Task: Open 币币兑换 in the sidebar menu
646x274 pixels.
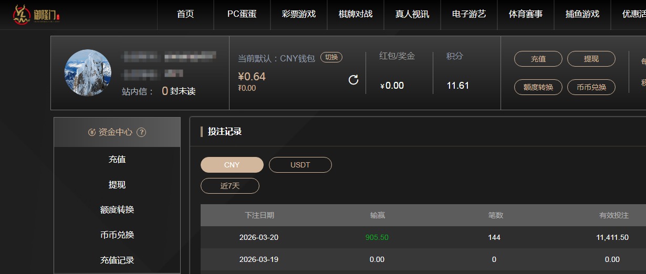Action: pyautogui.click(x=117, y=235)
